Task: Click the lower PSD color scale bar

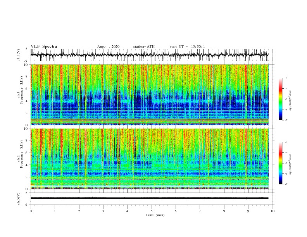Action: click(280, 163)
